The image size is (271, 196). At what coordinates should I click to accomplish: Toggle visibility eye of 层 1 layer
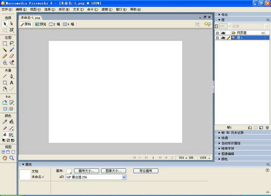[223, 38]
